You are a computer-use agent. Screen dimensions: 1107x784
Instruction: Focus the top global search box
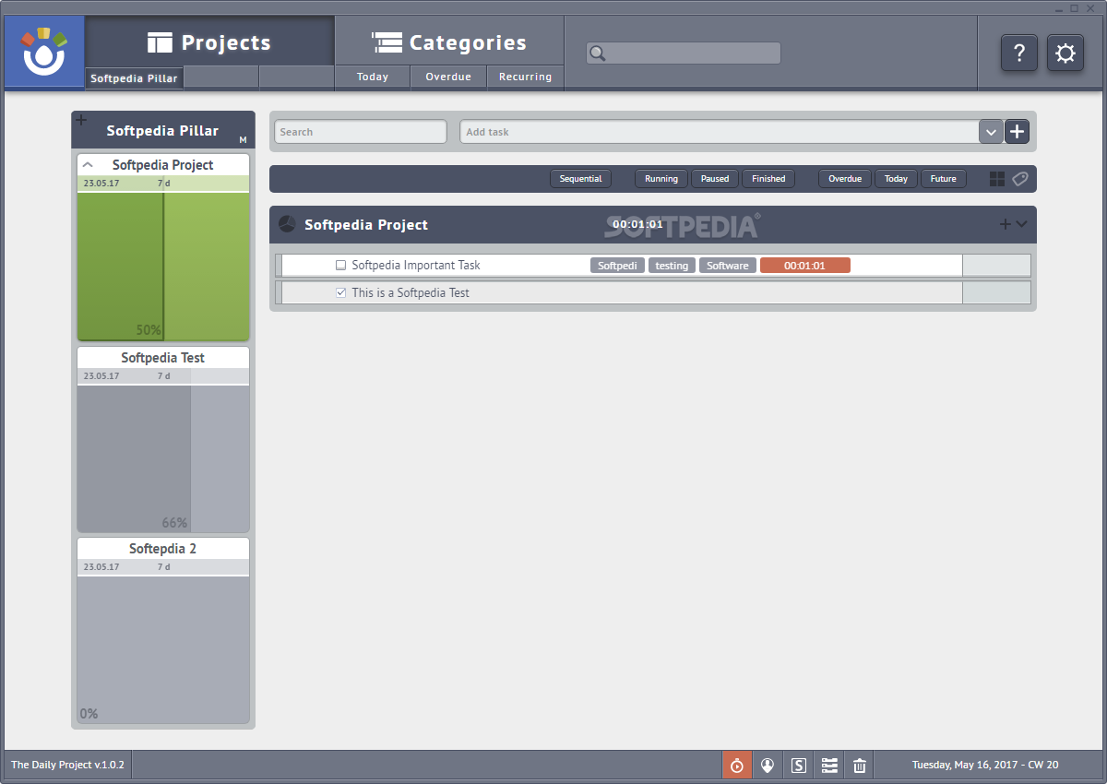coord(684,53)
